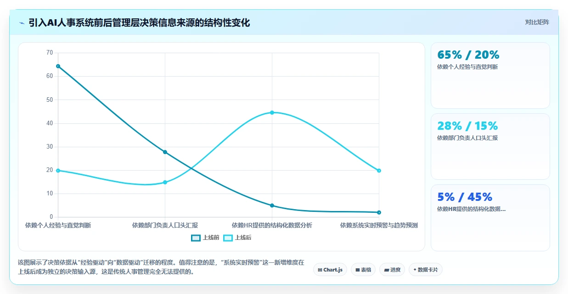Click the y-axis value 0
Viewport: 568px width, 294px height.
(x=51, y=217)
